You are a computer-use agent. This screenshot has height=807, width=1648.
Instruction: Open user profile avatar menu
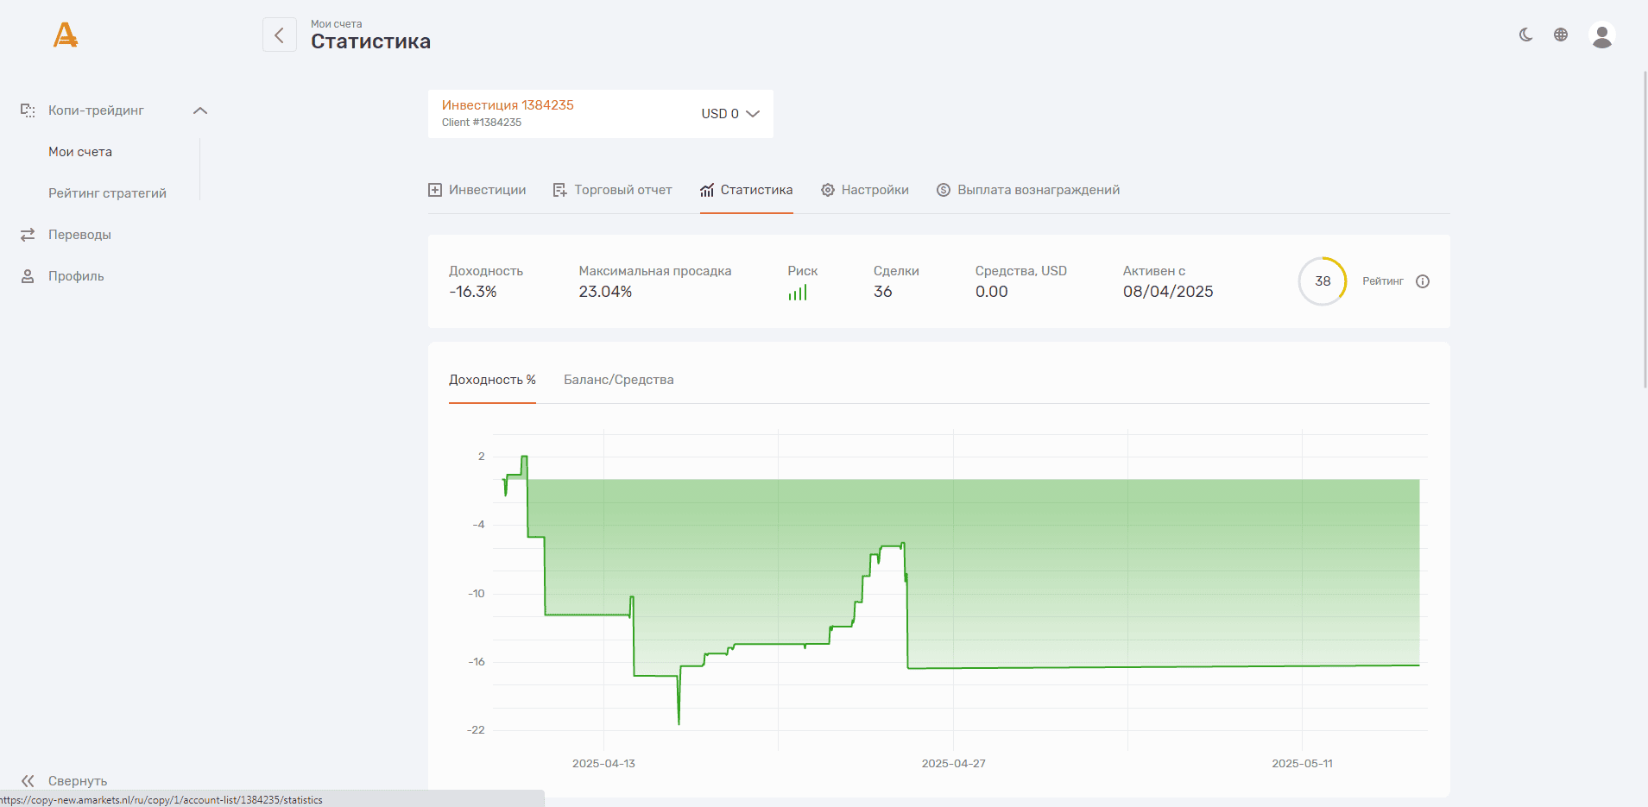(1602, 35)
